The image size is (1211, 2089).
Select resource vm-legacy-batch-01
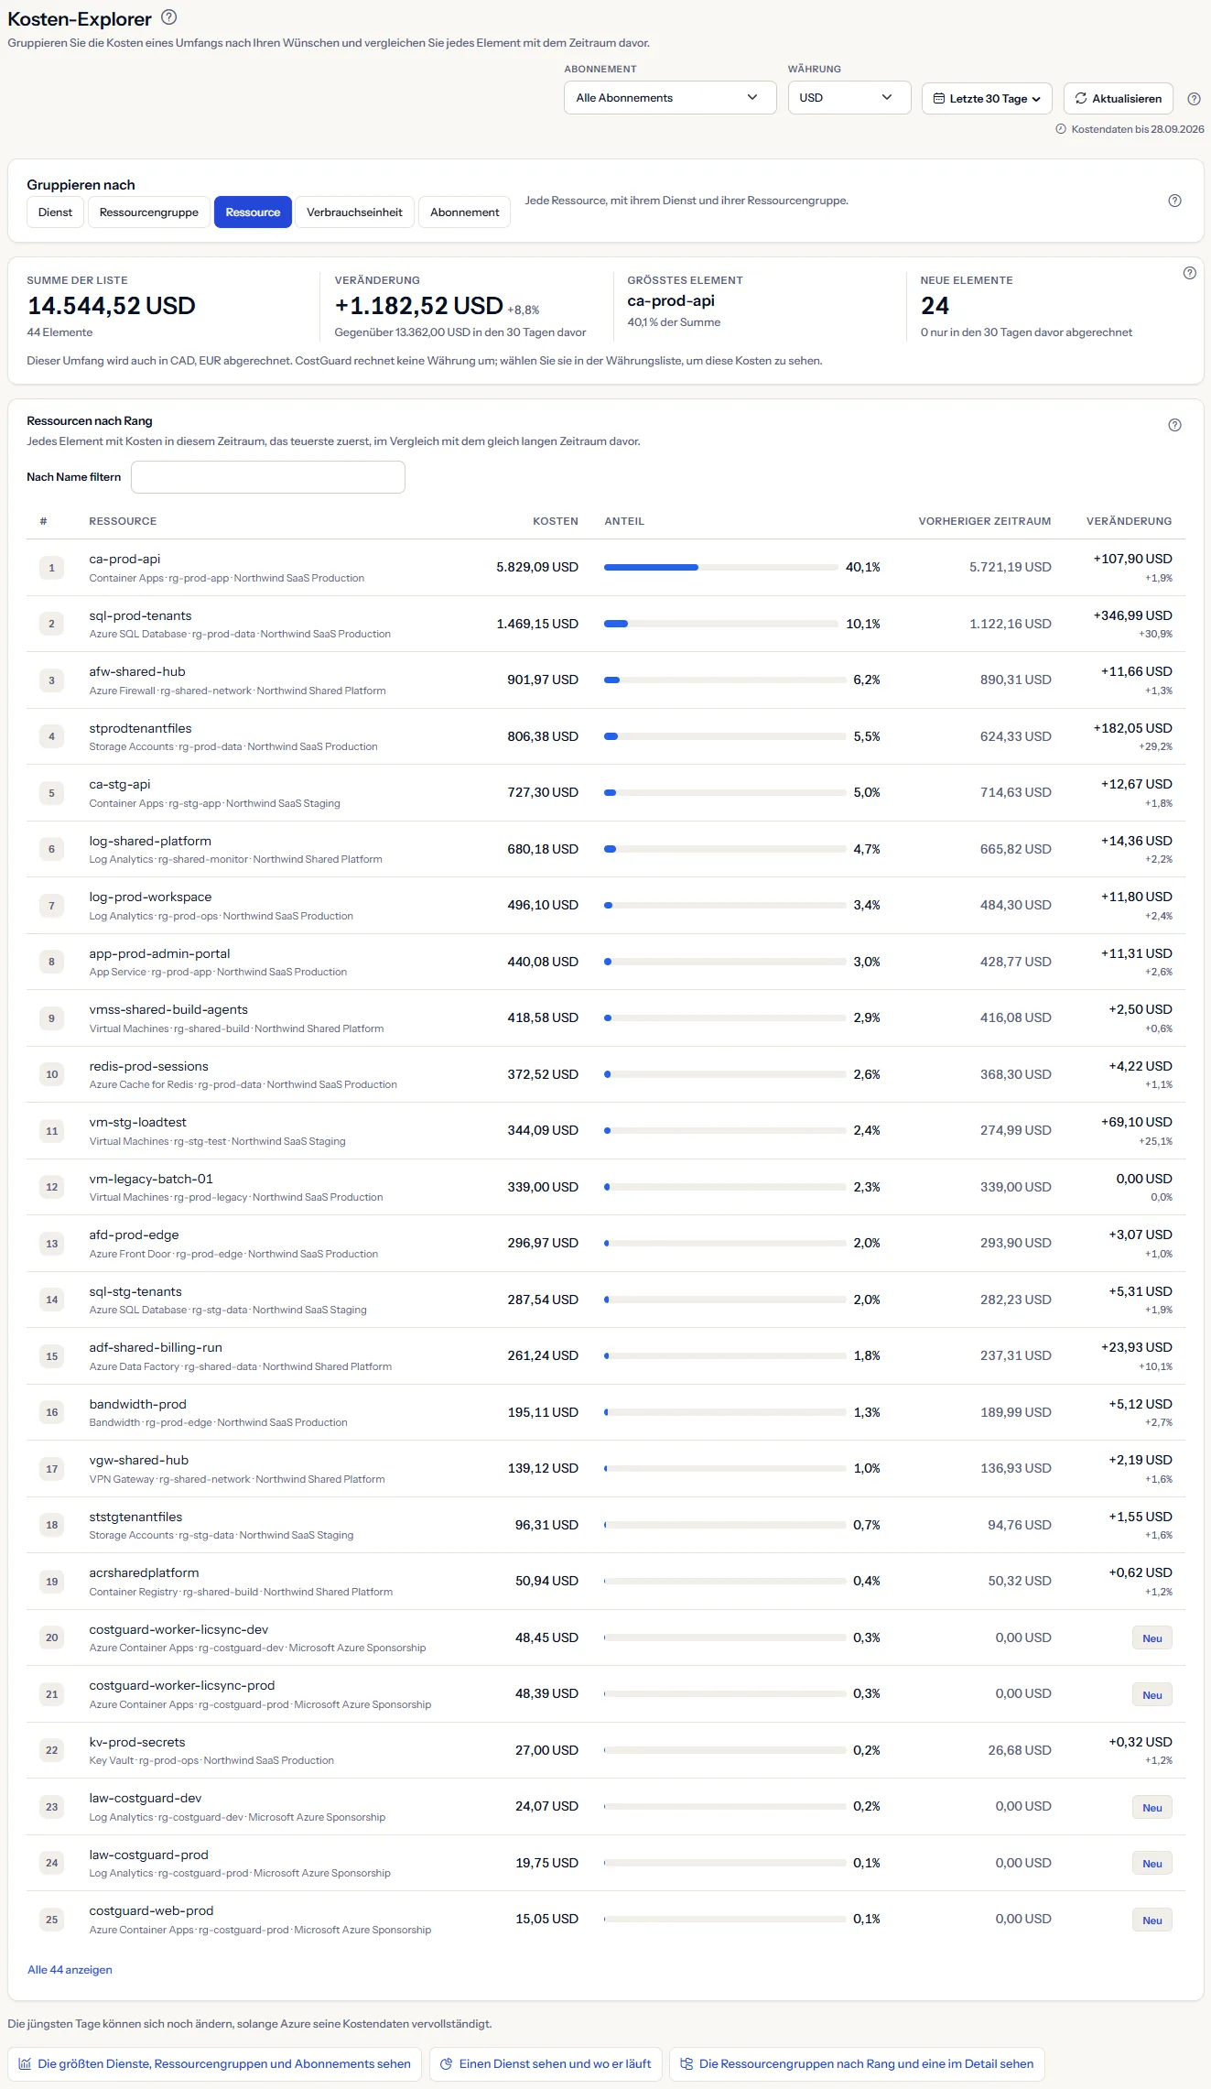coord(151,1179)
